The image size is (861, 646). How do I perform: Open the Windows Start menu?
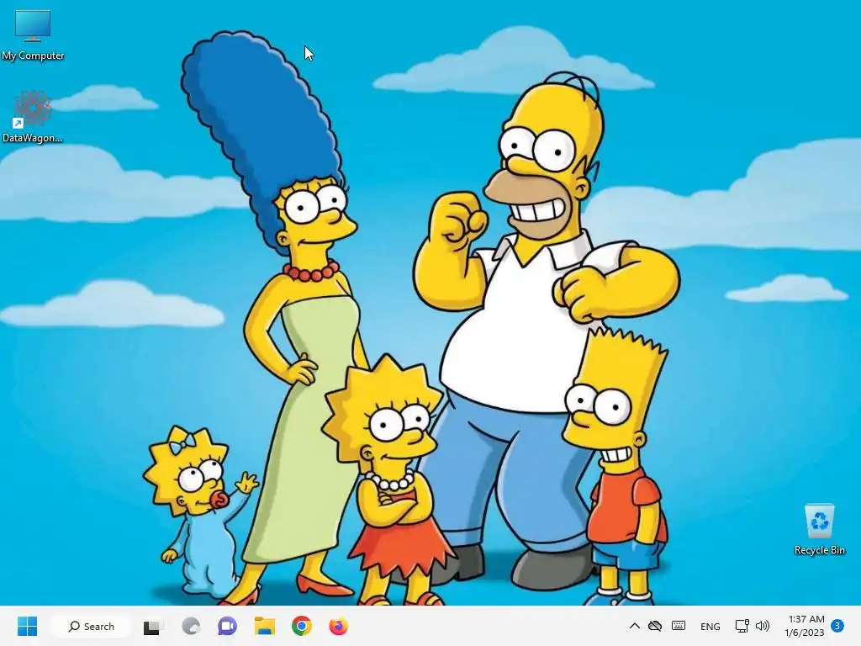tap(27, 626)
